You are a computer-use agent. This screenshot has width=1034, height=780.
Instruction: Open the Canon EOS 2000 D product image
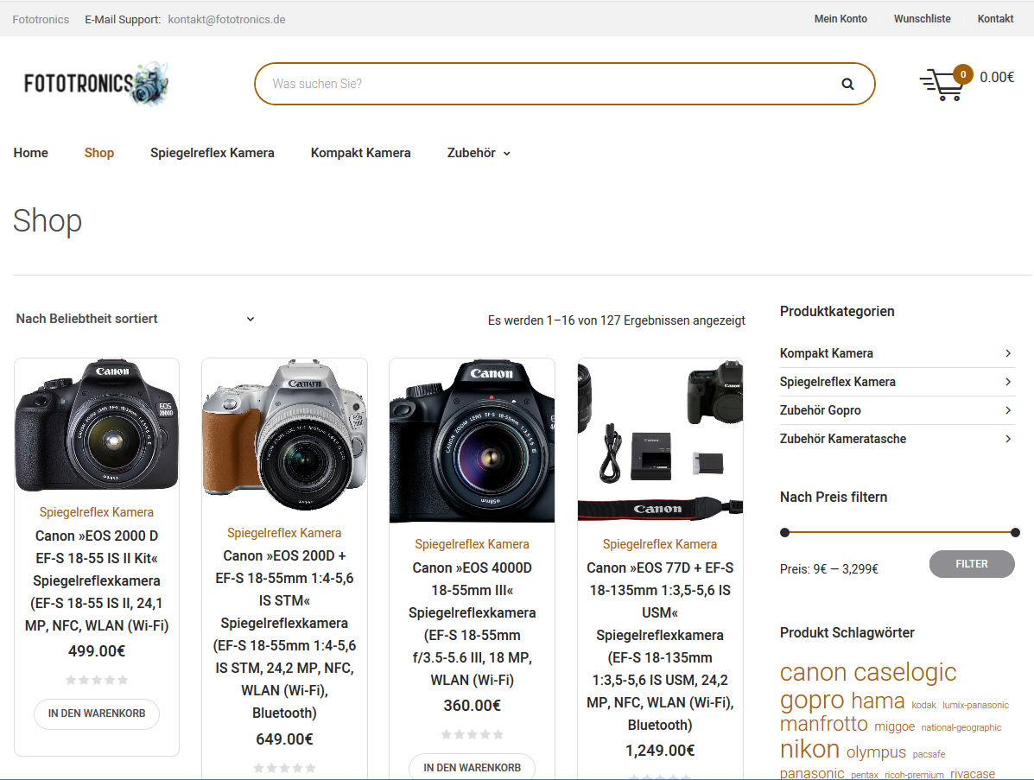coord(97,425)
